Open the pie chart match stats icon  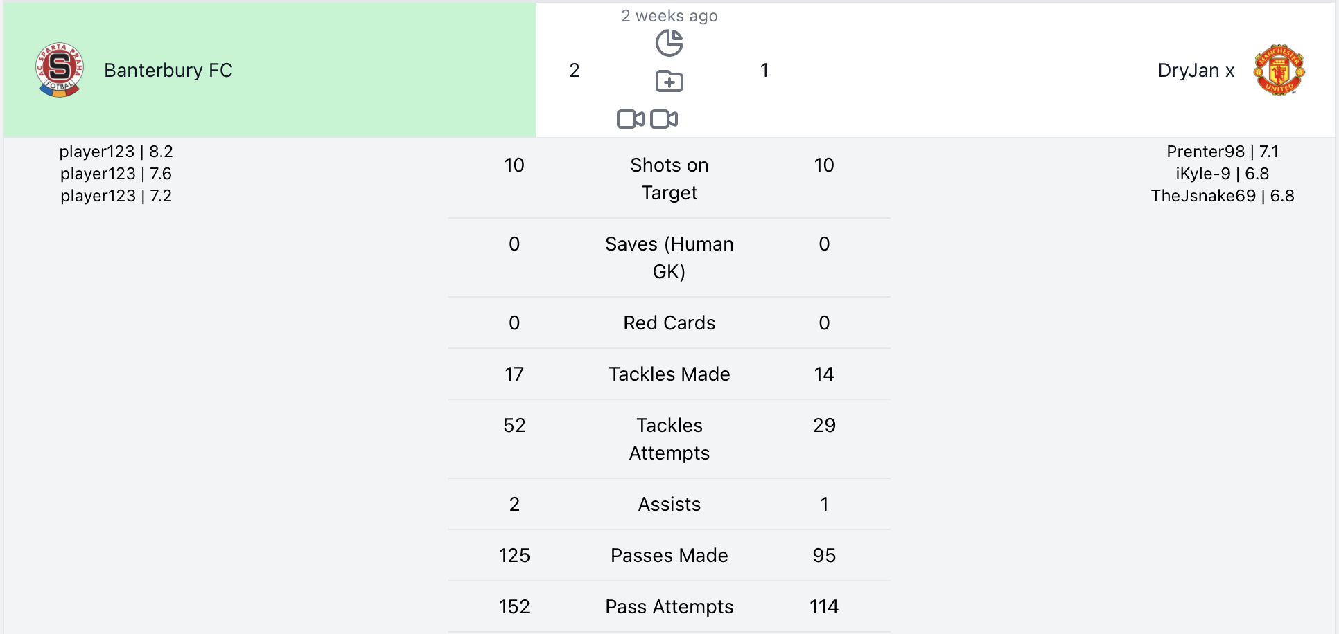[669, 44]
